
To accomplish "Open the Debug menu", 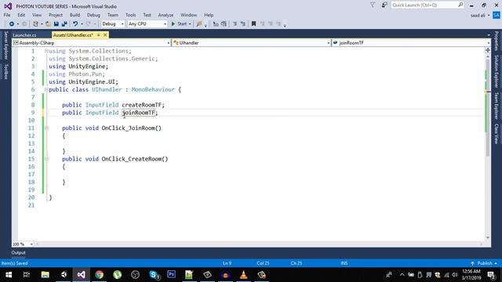I will 93,15.
